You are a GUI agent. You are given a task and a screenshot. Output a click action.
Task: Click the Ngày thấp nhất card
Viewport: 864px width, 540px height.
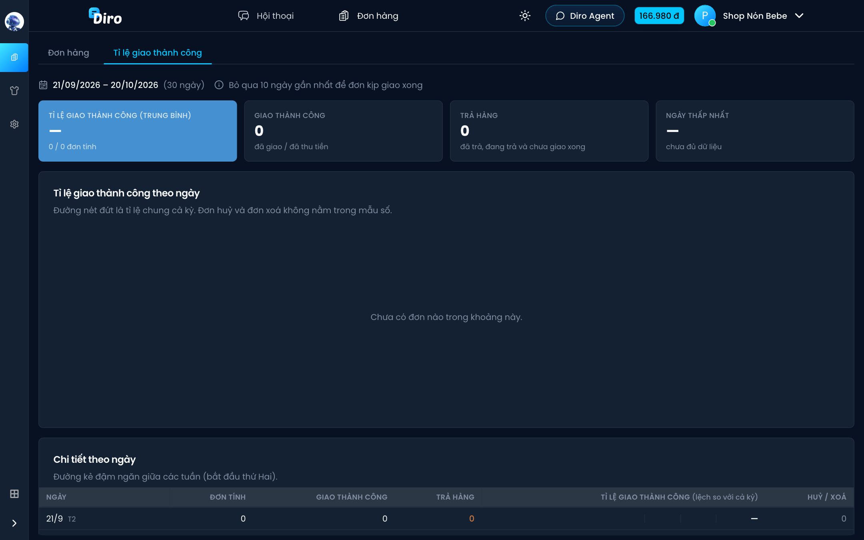click(x=755, y=131)
